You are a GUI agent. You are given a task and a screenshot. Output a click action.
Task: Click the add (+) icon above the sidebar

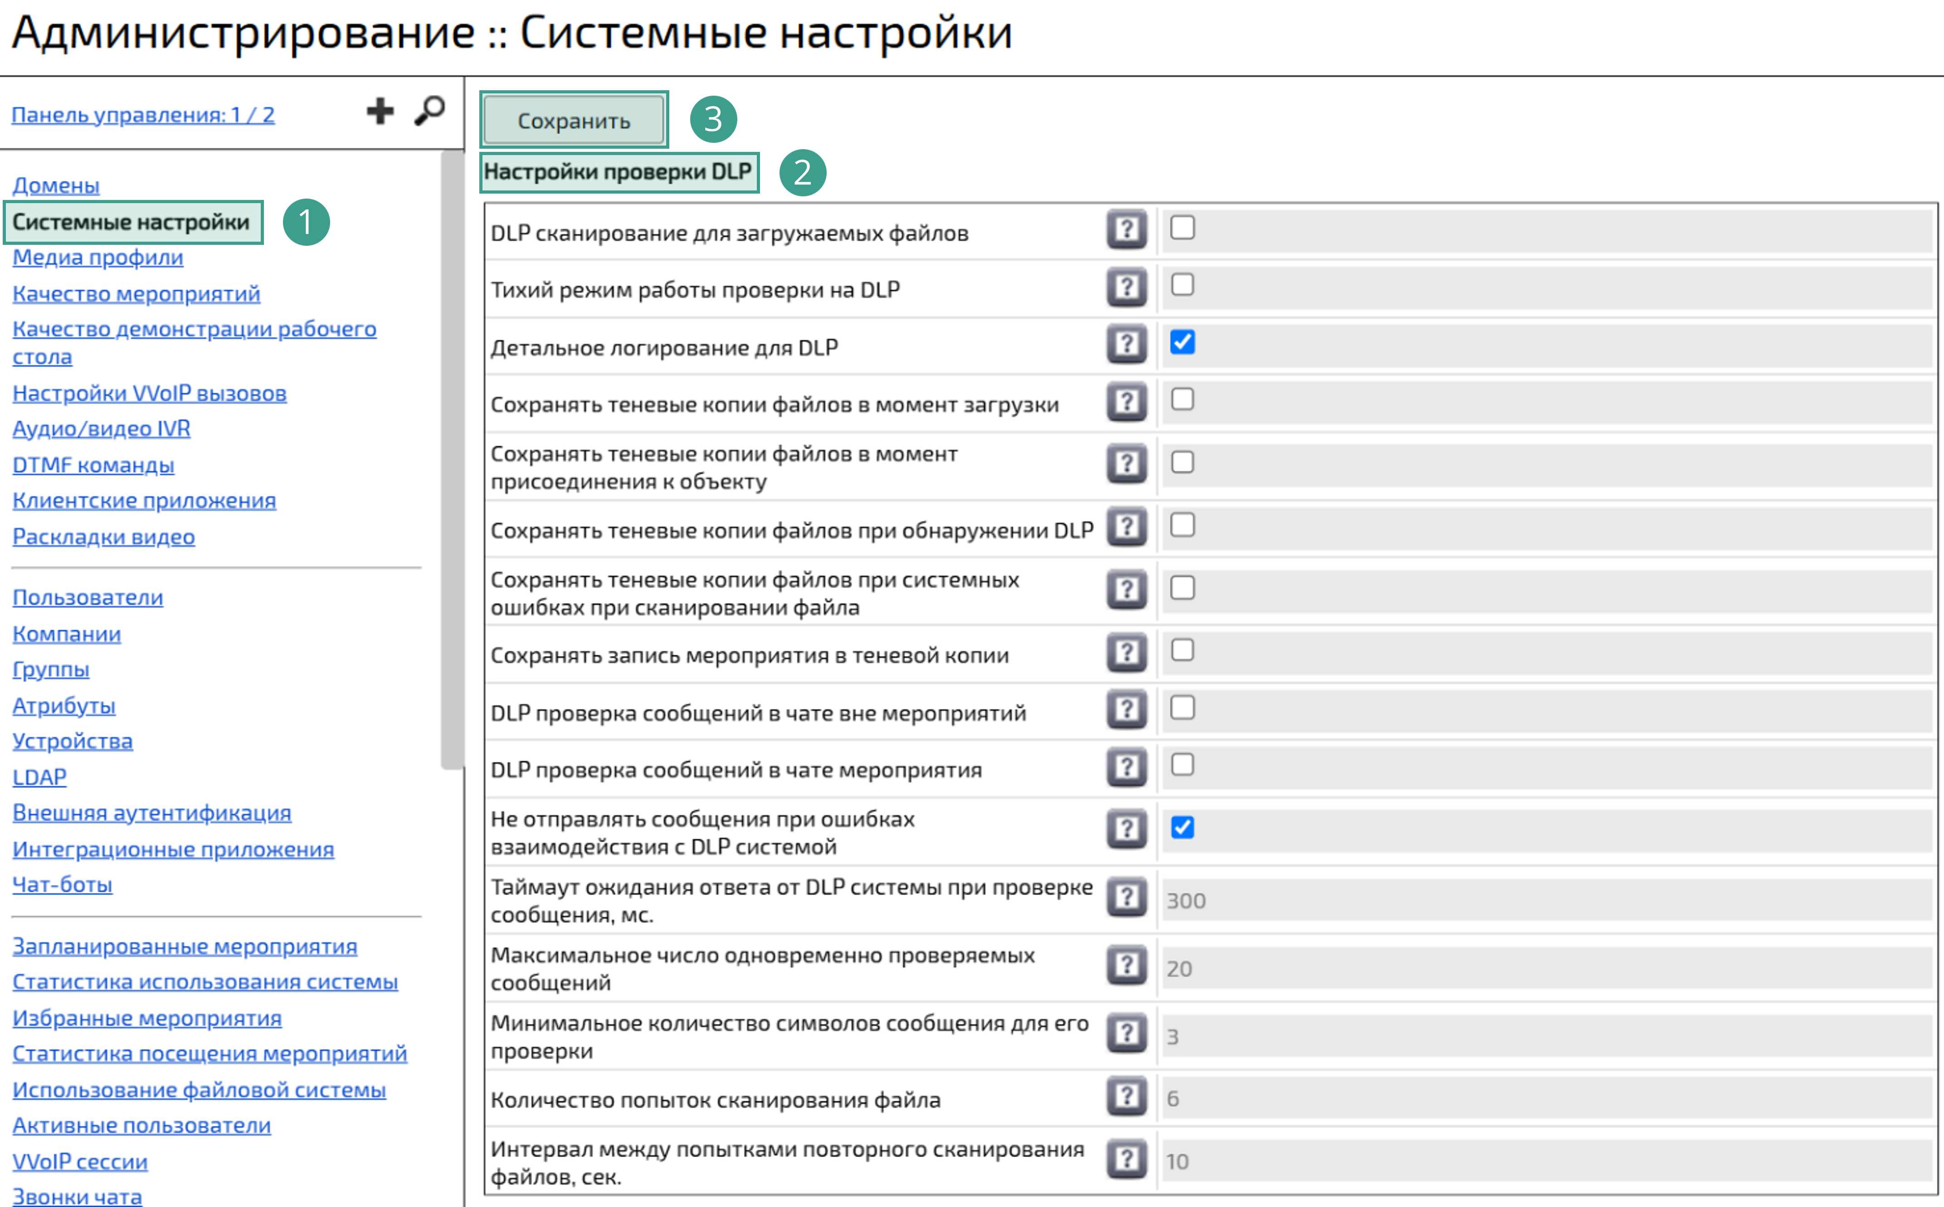[x=381, y=112]
